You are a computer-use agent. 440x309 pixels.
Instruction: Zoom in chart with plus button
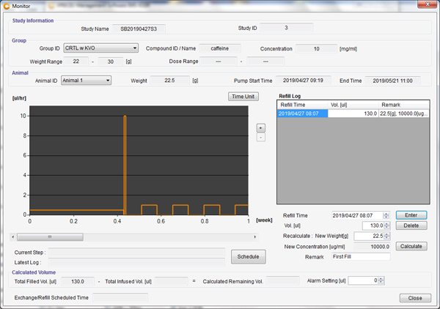point(260,128)
